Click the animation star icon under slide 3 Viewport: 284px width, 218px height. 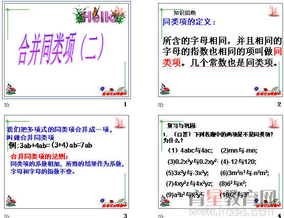pyautogui.click(x=7, y=216)
